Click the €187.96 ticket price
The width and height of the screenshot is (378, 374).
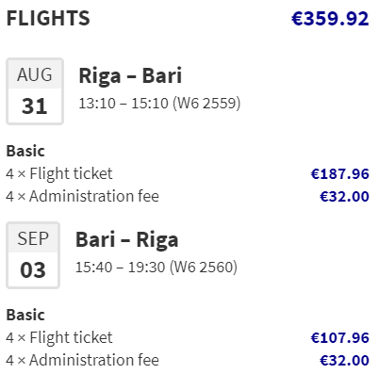coord(340,174)
